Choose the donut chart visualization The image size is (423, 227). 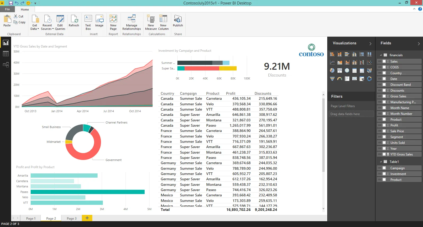pyautogui.click(x=369, y=79)
